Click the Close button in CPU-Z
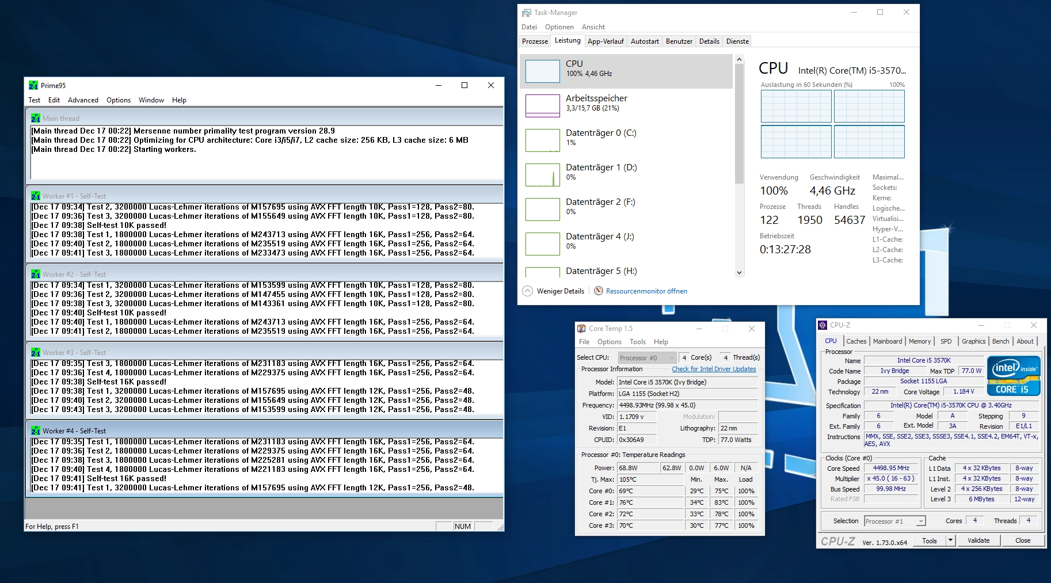The height and width of the screenshot is (583, 1051). coord(1023,540)
